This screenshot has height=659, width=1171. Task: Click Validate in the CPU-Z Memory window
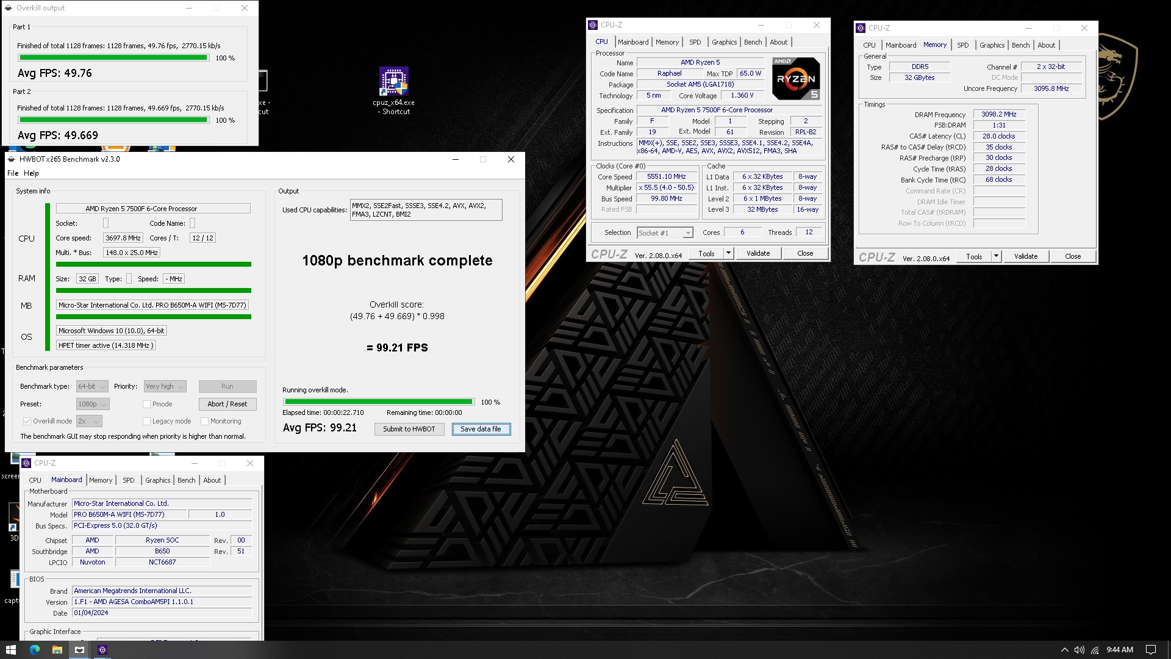click(1026, 256)
